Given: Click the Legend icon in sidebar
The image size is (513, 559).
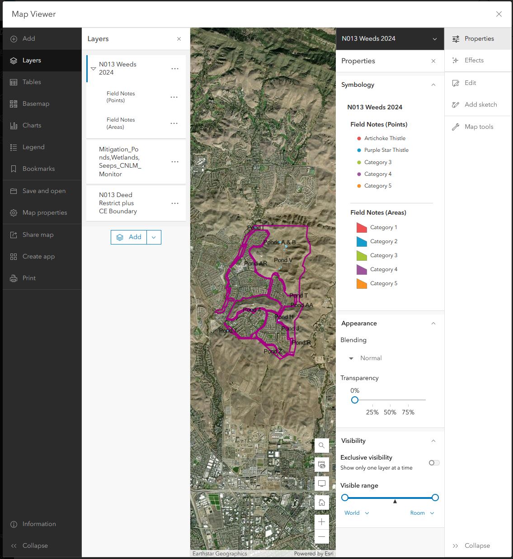Looking at the screenshot, I should (13, 147).
